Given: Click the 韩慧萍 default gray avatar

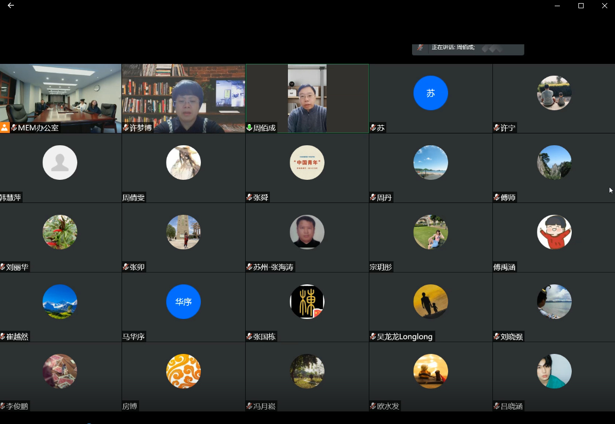Looking at the screenshot, I should 60,162.
